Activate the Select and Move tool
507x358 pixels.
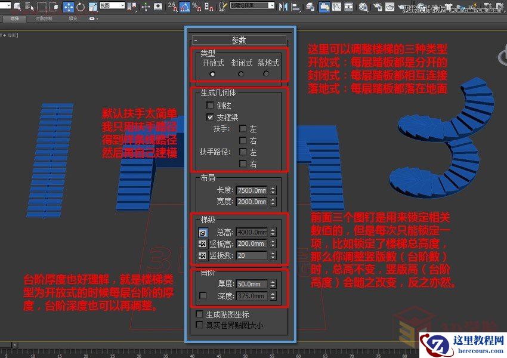pos(70,7)
